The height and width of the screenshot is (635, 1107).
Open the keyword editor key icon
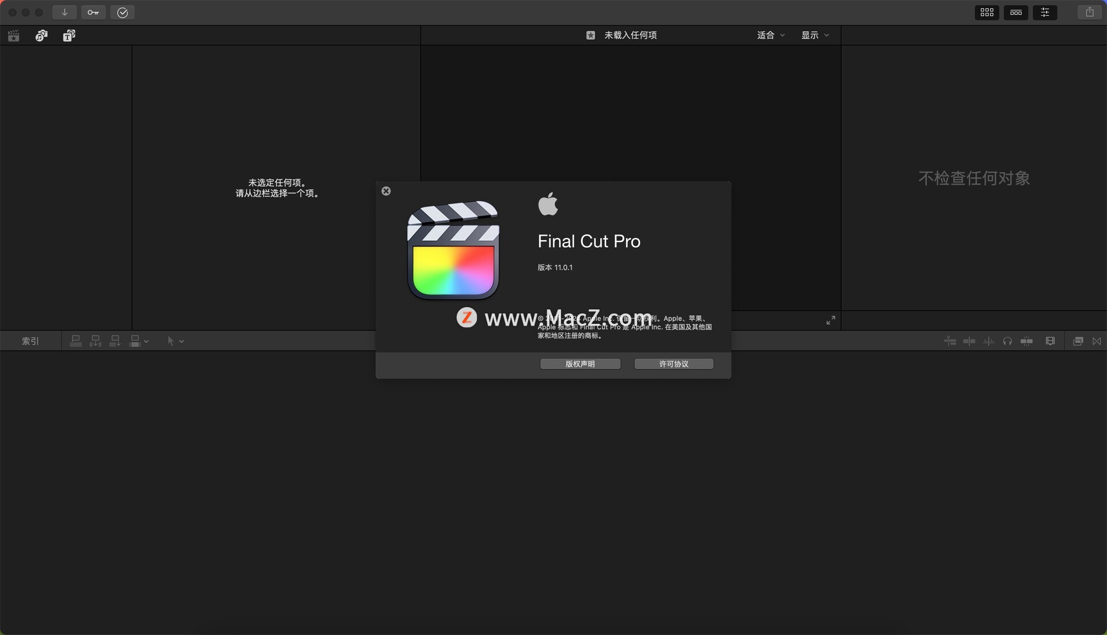tap(93, 12)
